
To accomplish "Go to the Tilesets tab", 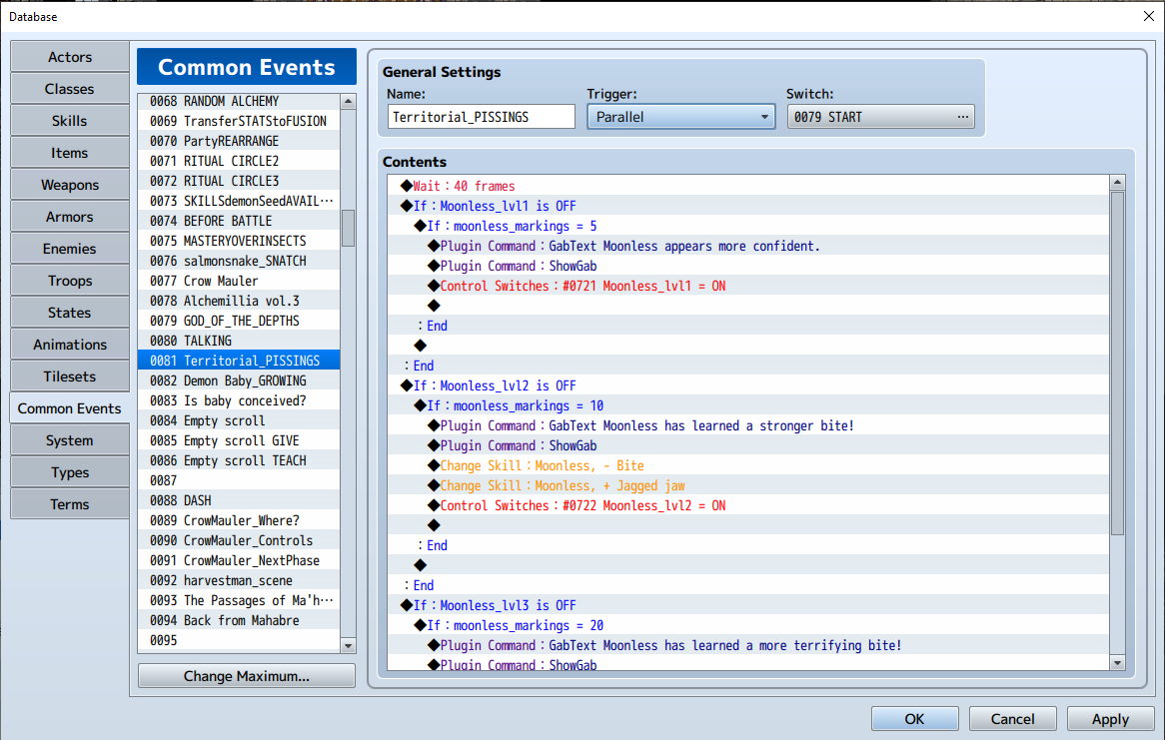I will tap(70, 376).
